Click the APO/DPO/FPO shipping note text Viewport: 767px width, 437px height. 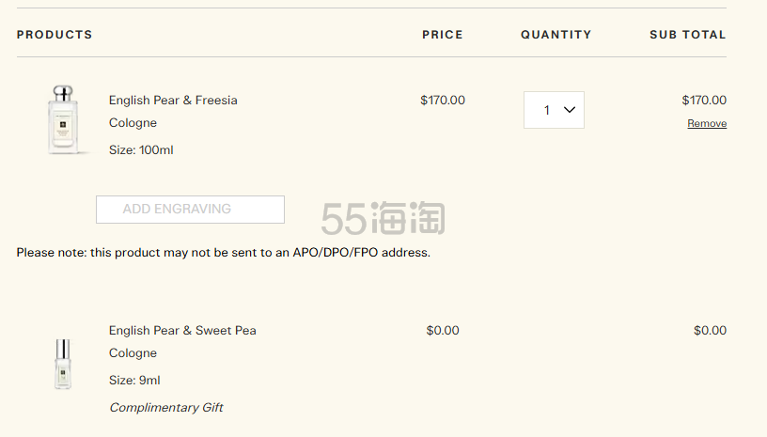pos(223,253)
